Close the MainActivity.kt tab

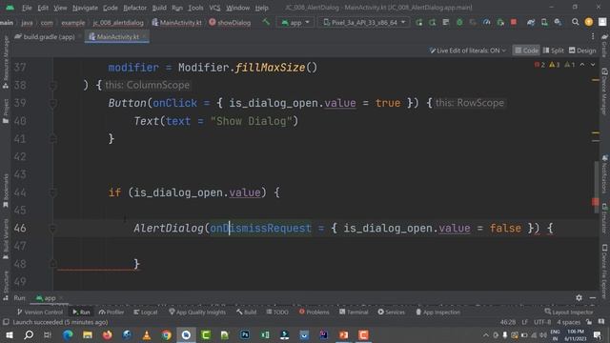coord(144,36)
